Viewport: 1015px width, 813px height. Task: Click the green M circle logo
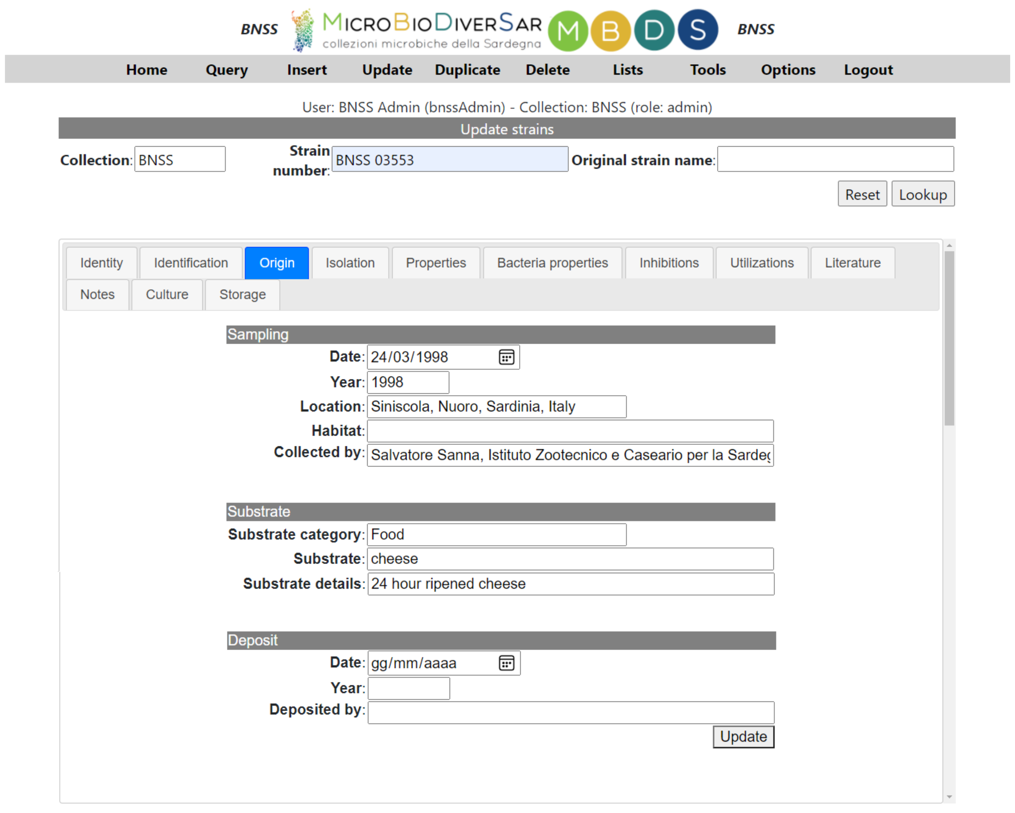568,30
